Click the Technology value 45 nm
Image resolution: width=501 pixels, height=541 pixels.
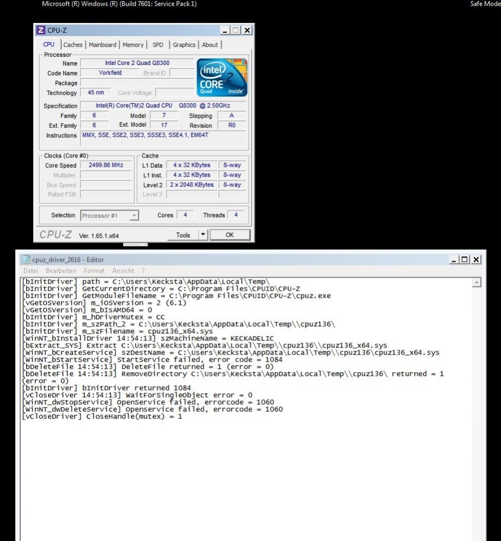coord(96,92)
